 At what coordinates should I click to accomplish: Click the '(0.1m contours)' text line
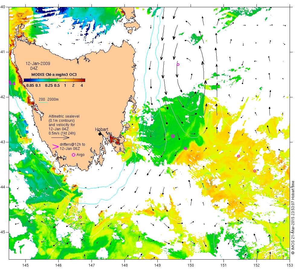click(x=62, y=121)
